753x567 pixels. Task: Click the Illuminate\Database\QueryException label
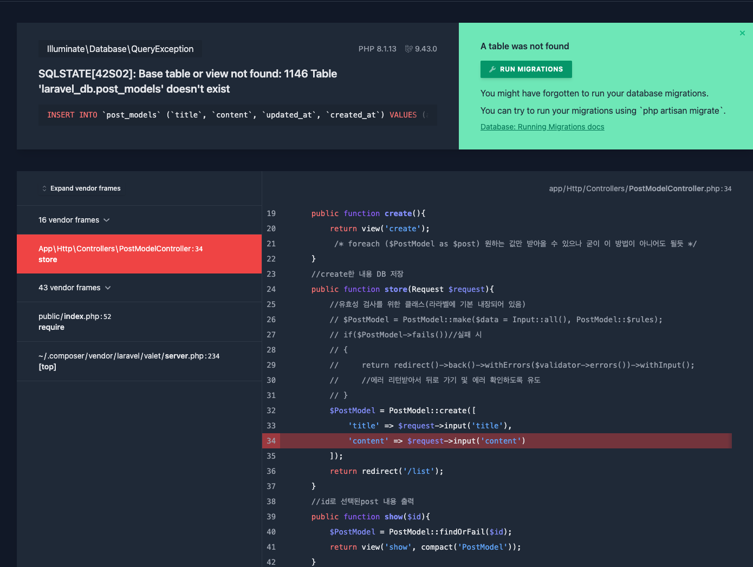pos(120,49)
